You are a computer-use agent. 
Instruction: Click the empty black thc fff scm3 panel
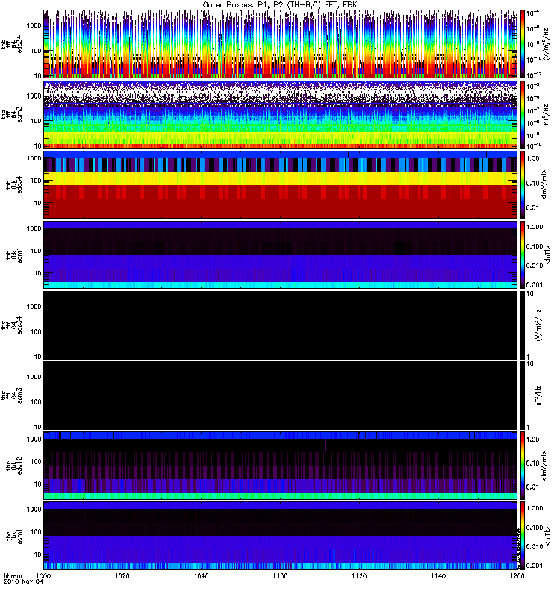pos(281,396)
